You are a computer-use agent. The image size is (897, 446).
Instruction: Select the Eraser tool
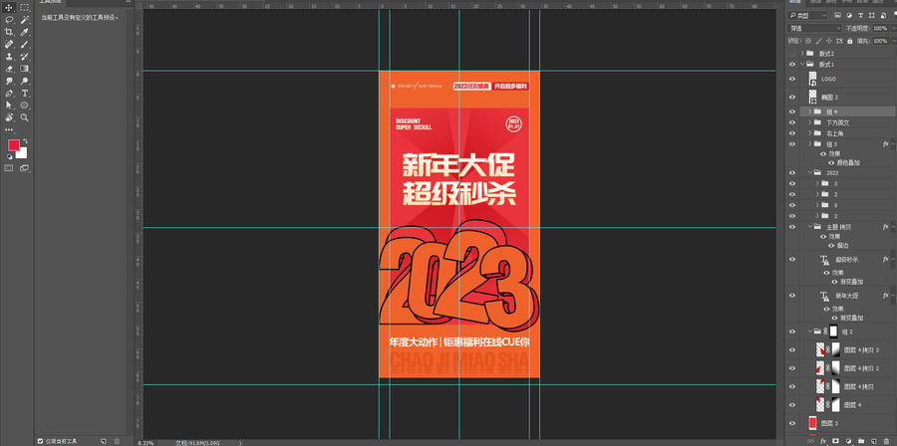9,69
